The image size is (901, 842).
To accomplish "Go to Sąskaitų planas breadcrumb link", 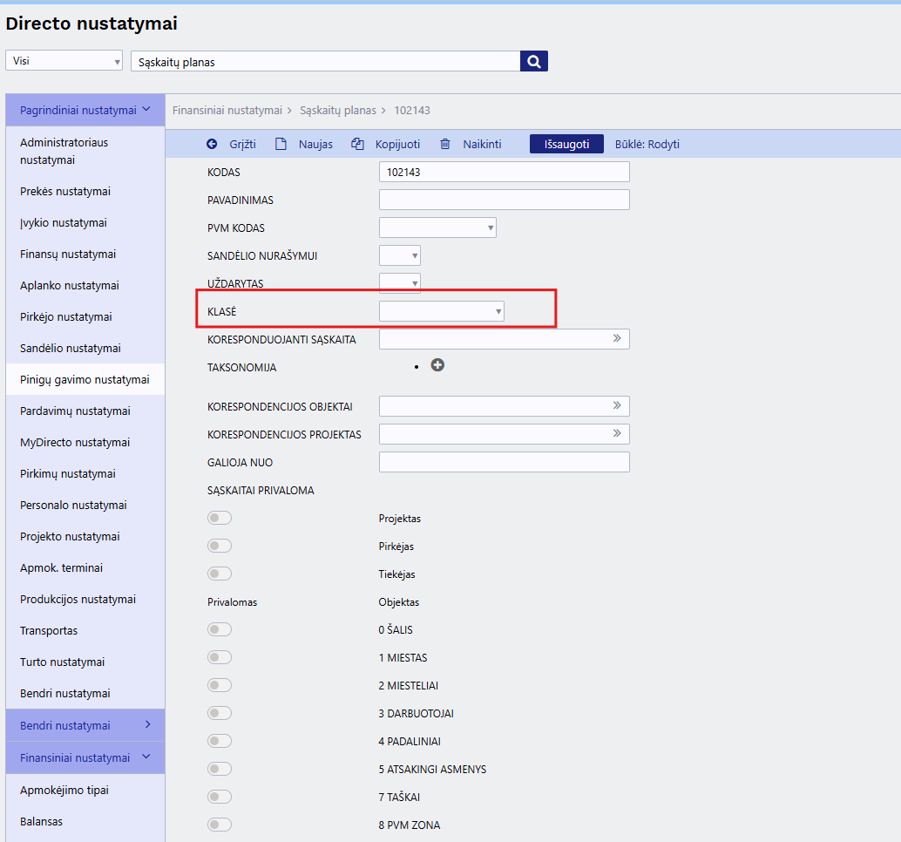I will [x=338, y=111].
